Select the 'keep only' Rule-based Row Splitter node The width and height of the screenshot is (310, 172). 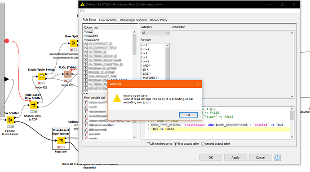(x=61, y=141)
